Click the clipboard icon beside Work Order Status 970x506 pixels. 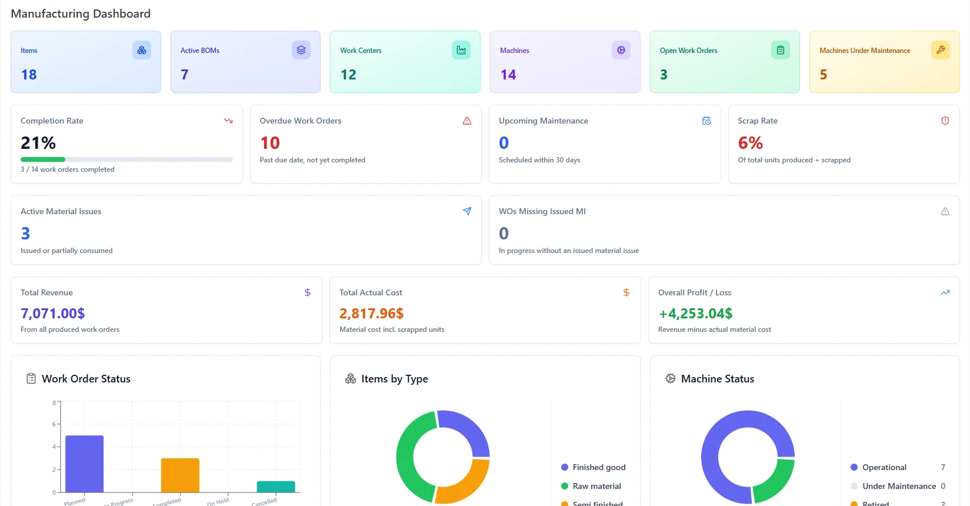click(31, 379)
